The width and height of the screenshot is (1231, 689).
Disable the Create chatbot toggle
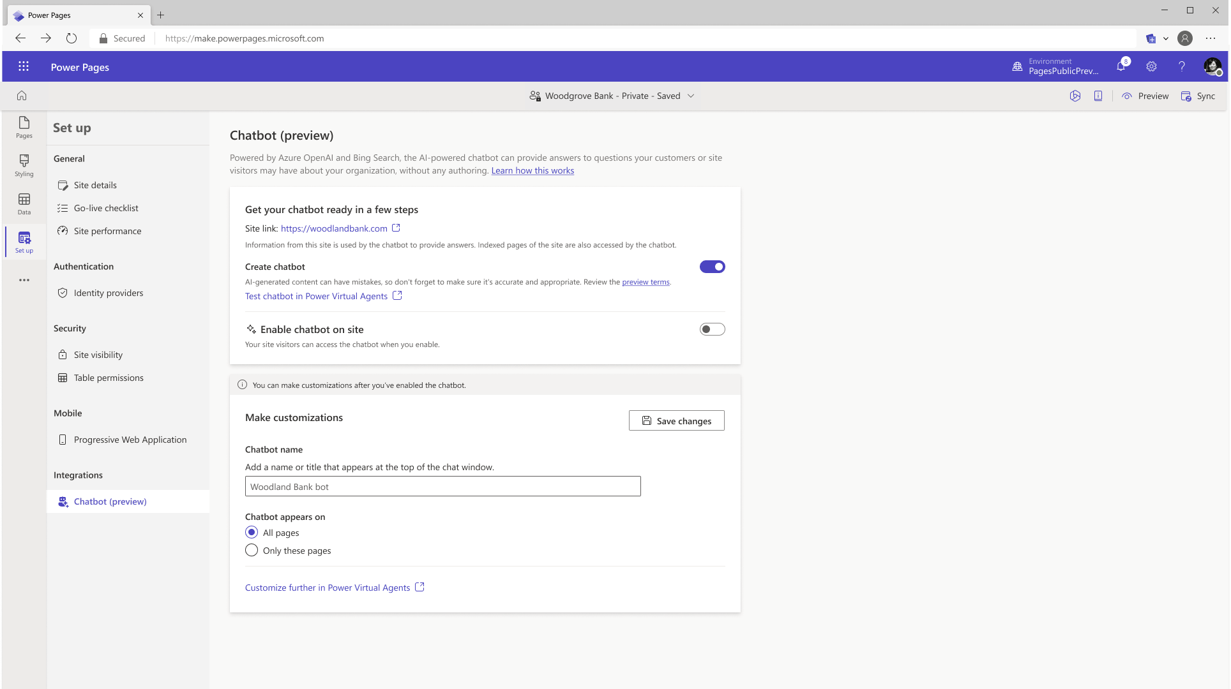[x=712, y=266]
